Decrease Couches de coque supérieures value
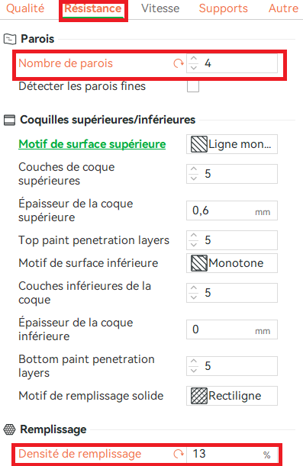This screenshot has width=303, height=466. pyautogui.click(x=194, y=178)
